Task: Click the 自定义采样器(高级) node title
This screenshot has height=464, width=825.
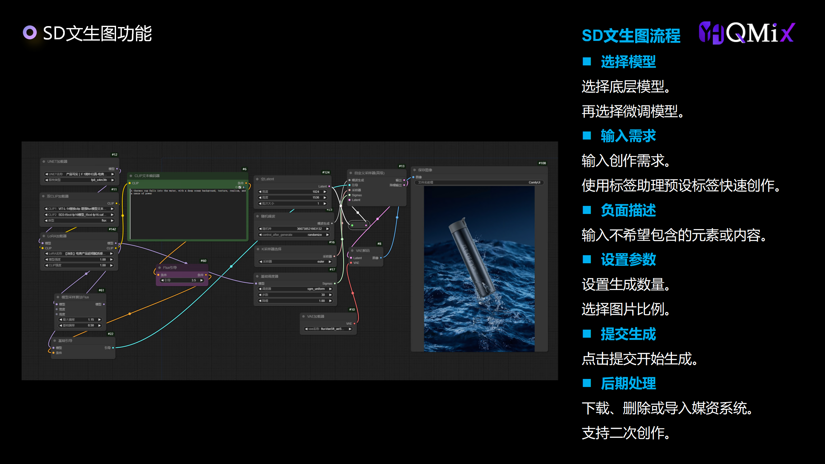Action: [369, 173]
